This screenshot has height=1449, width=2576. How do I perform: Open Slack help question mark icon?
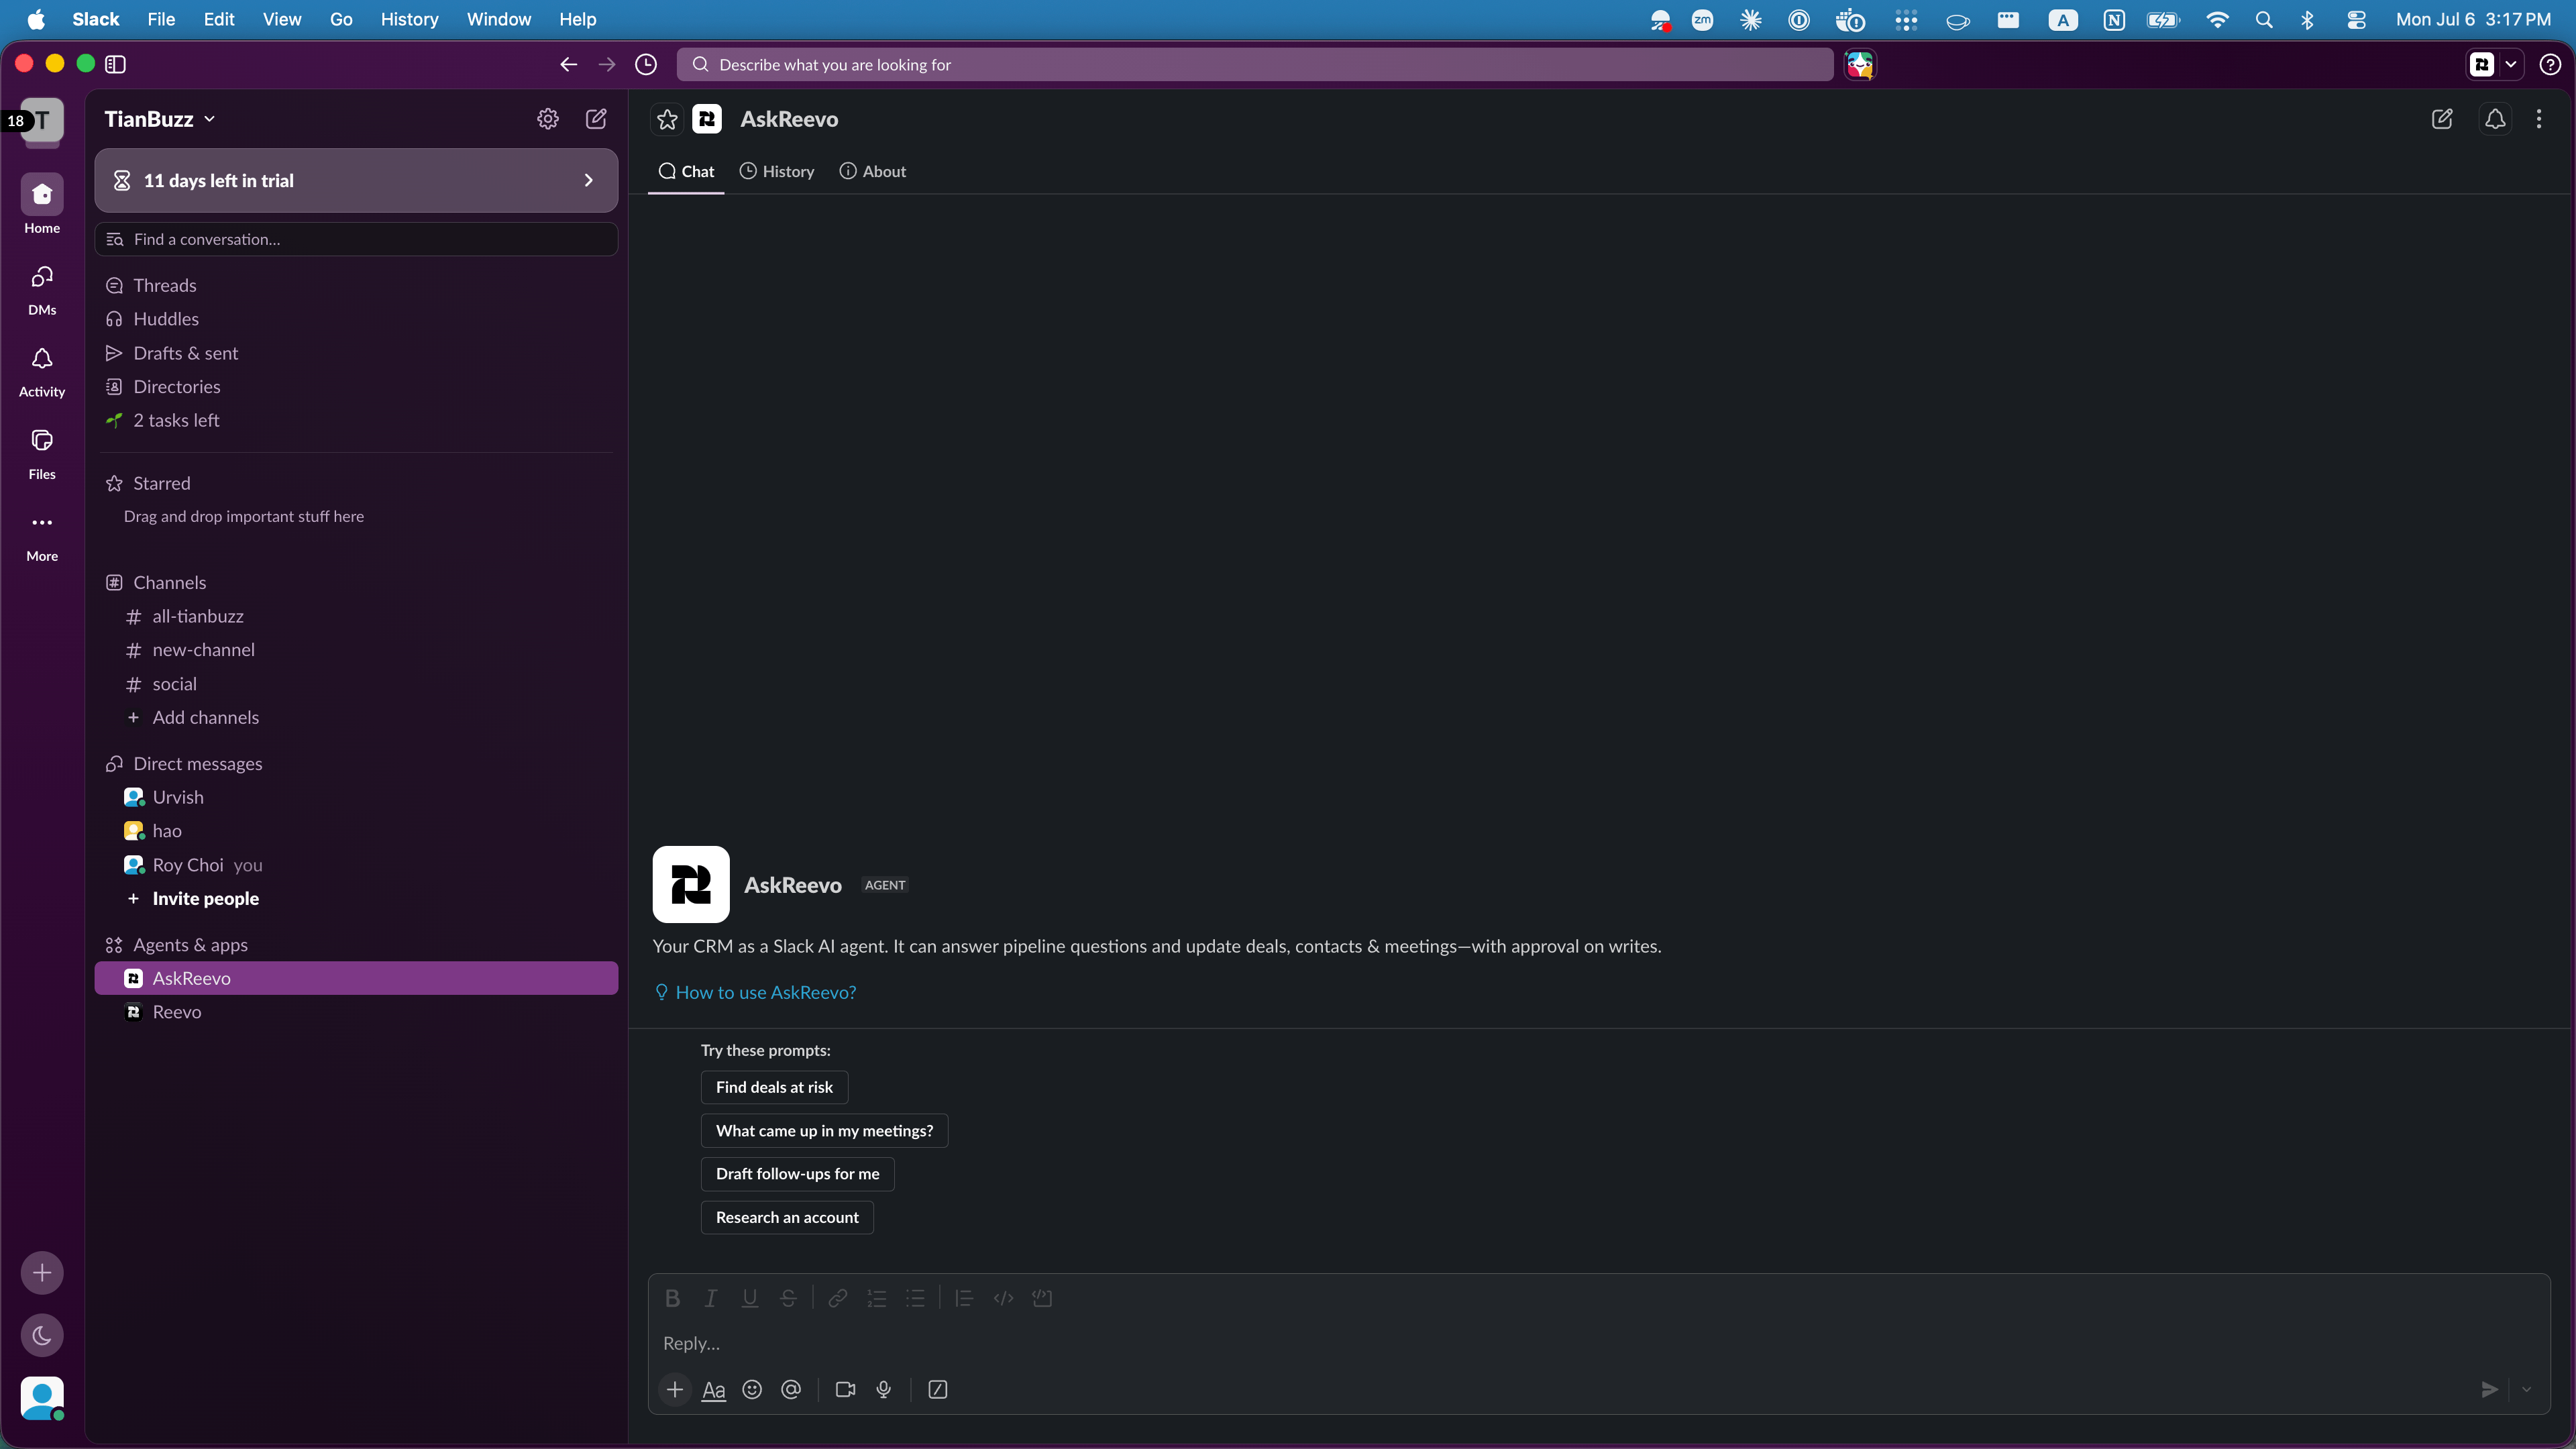2550,64
